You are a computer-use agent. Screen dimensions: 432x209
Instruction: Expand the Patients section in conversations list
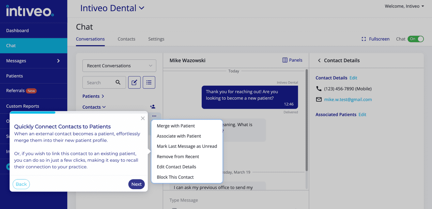click(93, 96)
